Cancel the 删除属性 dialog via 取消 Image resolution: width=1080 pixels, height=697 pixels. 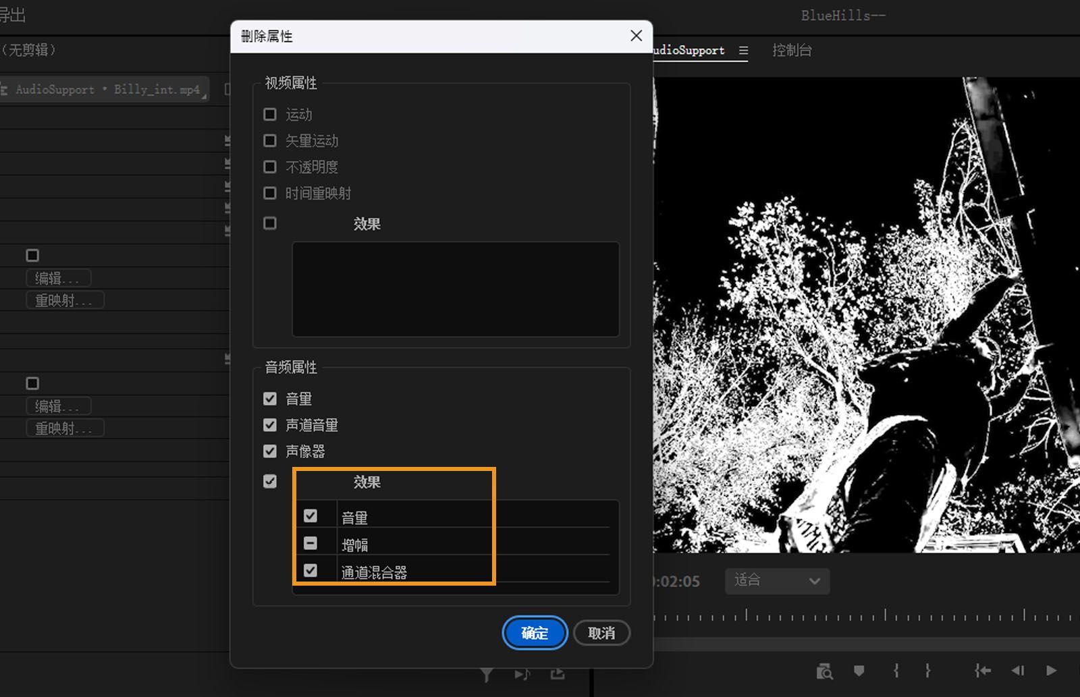(601, 633)
